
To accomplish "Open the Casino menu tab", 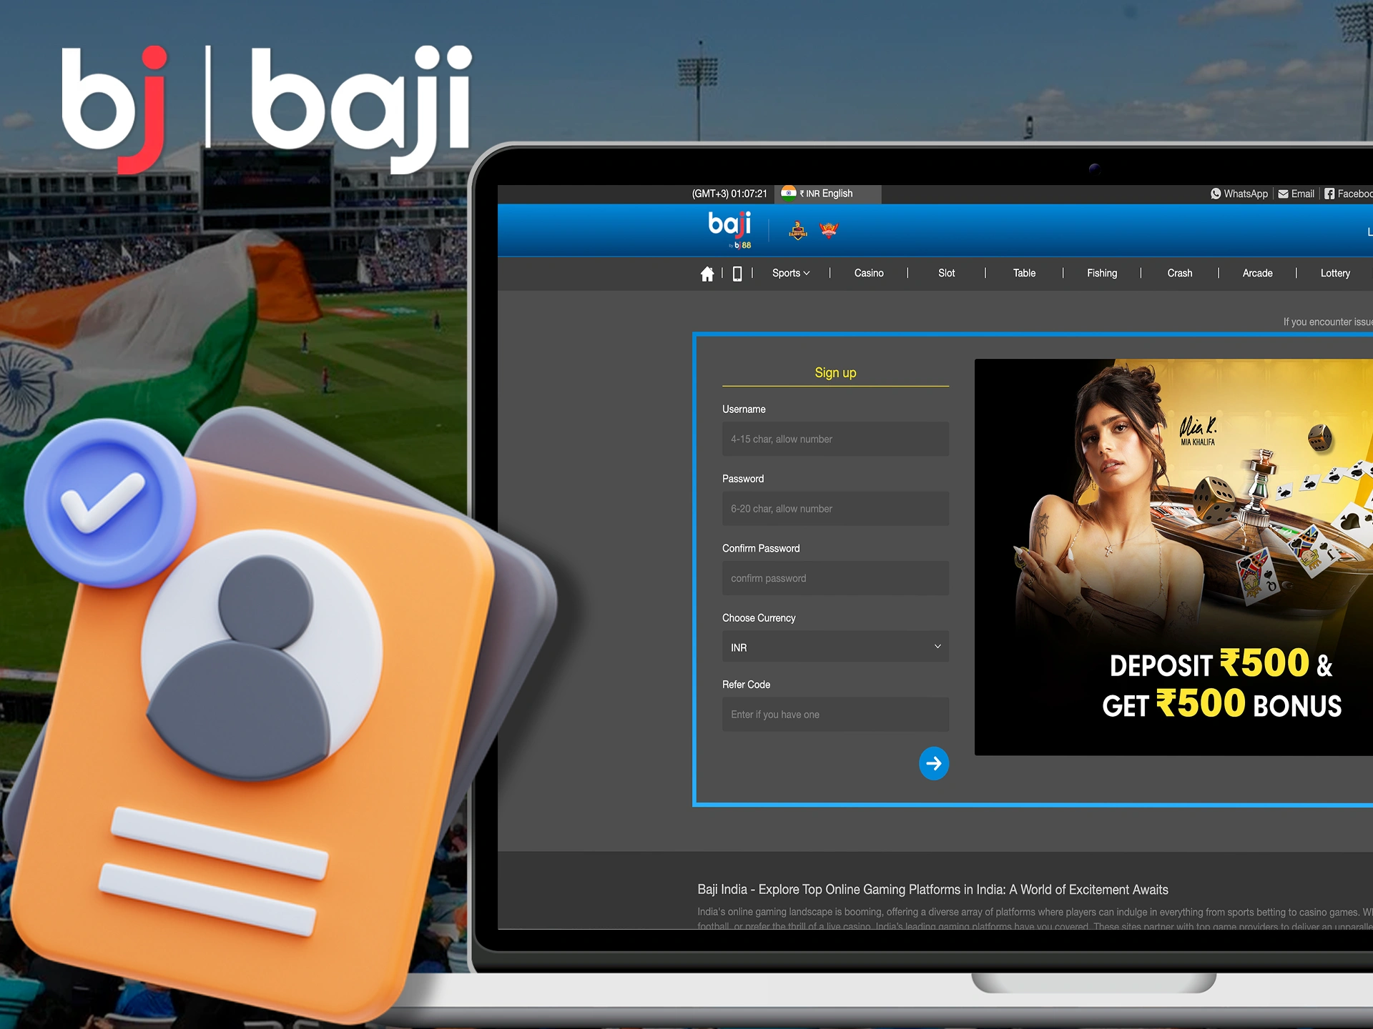I will point(869,274).
